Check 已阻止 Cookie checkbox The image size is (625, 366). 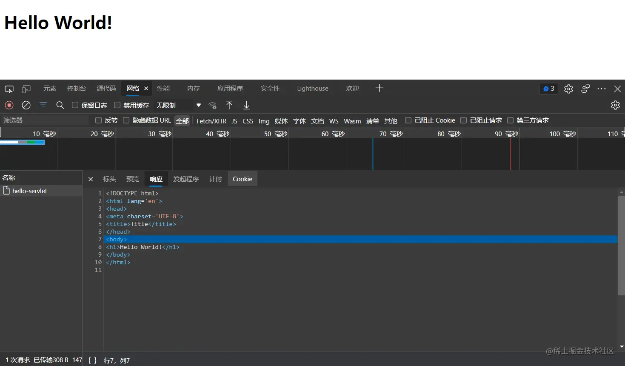[408, 120]
